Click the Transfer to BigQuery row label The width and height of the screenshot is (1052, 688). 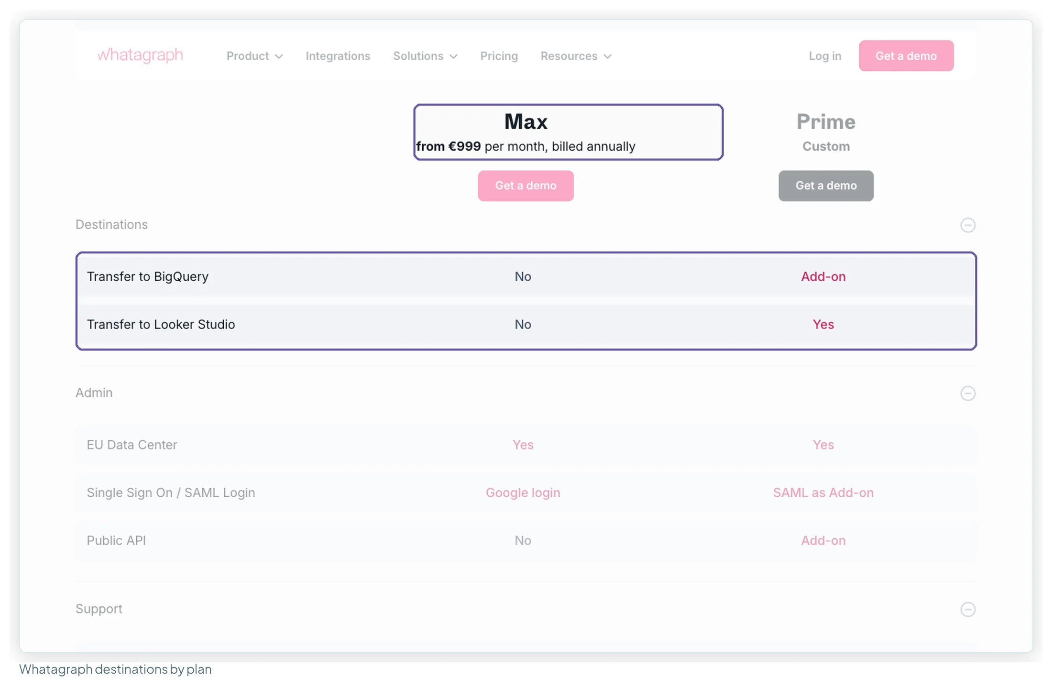(148, 276)
